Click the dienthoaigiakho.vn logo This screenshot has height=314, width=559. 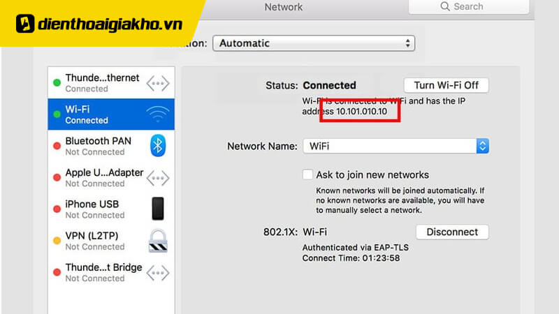pos(98,24)
